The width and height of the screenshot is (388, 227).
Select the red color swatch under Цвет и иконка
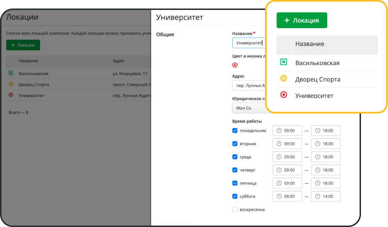tap(235, 65)
